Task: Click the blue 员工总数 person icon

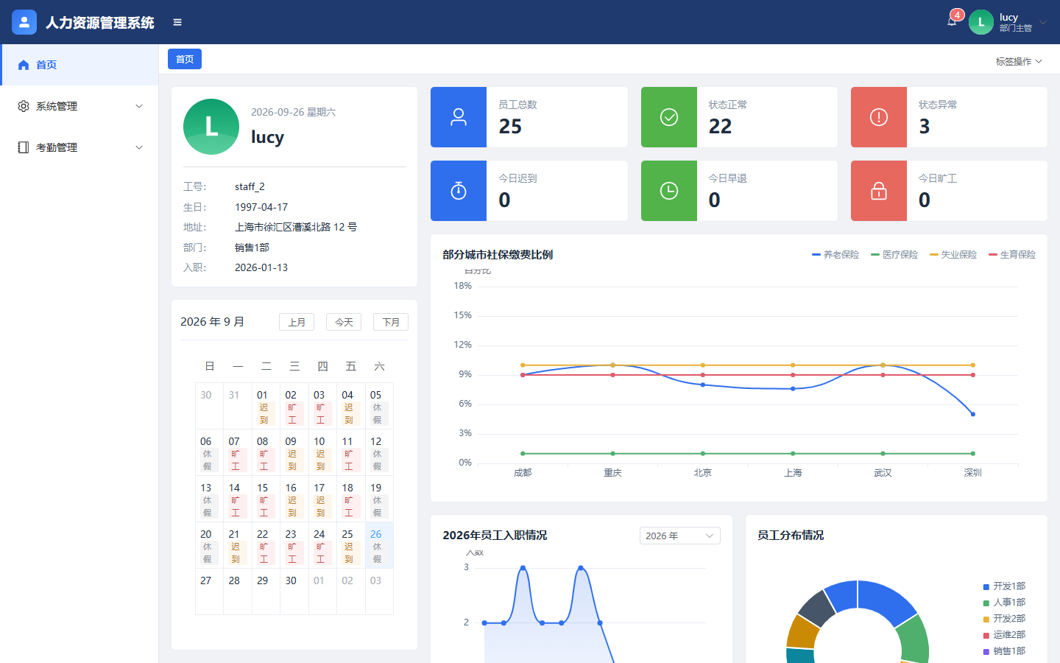Action: 459,117
